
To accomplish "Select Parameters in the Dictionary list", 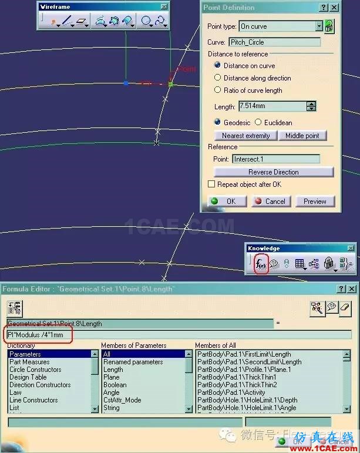I will tap(49, 354).
